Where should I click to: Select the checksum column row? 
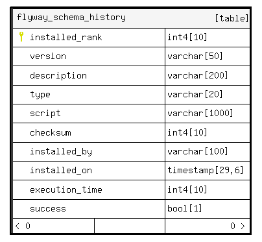pyautogui.click(x=131, y=133)
